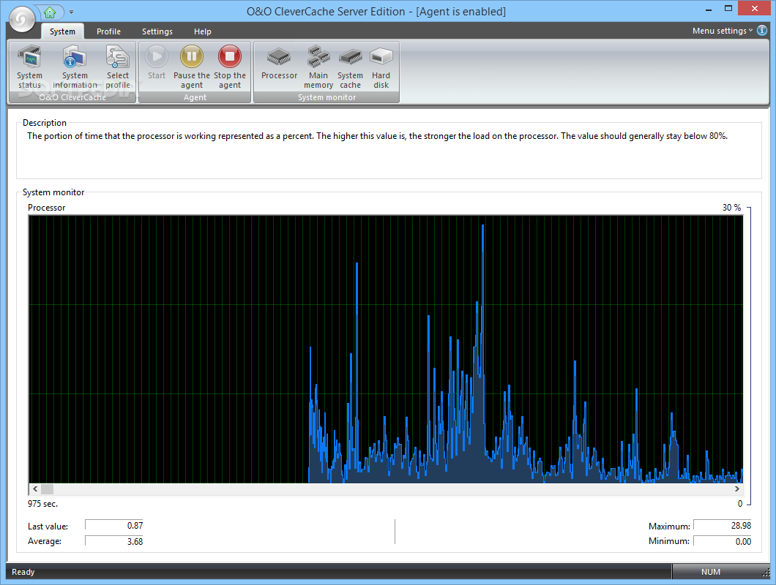Screen dimensions: 776x585
Task: Click the Maximum value field
Action: (x=723, y=526)
